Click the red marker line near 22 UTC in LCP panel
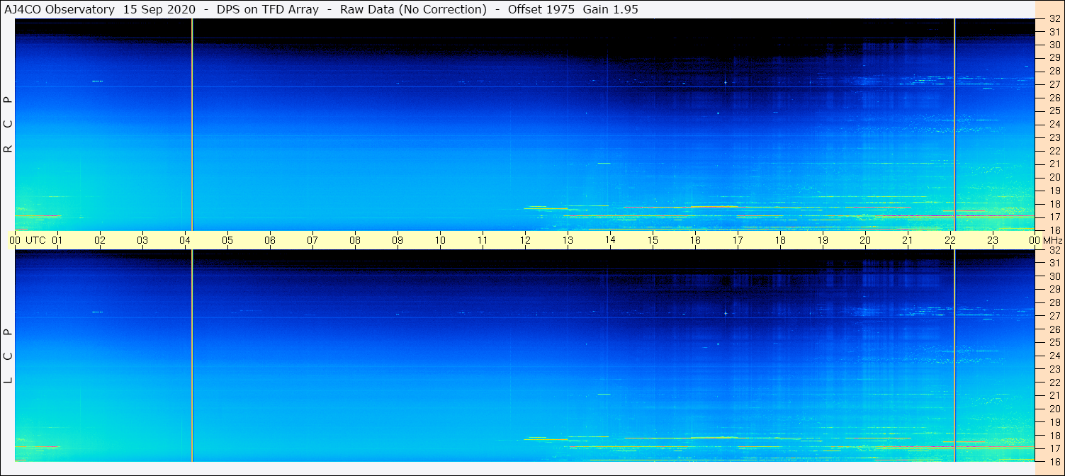The height and width of the screenshot is (476, 1065). click(x=954, y=356)
